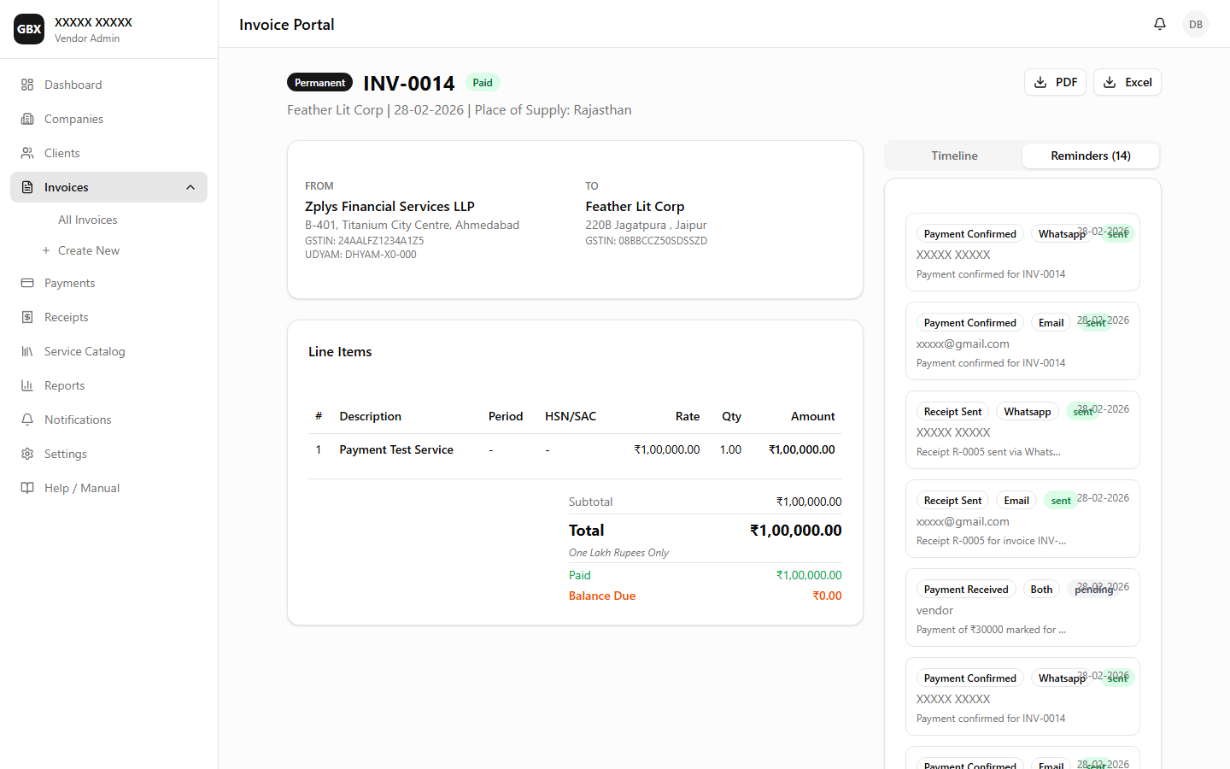Open All Invoices list

click(x=87, y=220)
